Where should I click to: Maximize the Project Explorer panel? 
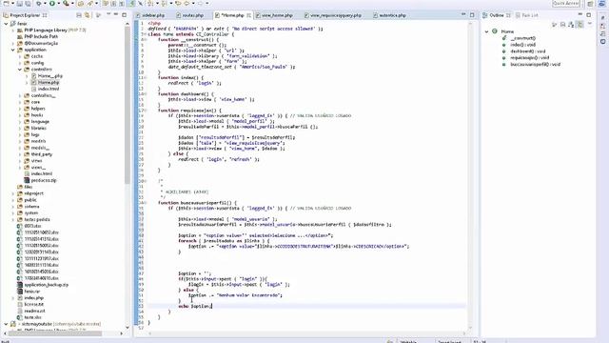coord(124,15)
